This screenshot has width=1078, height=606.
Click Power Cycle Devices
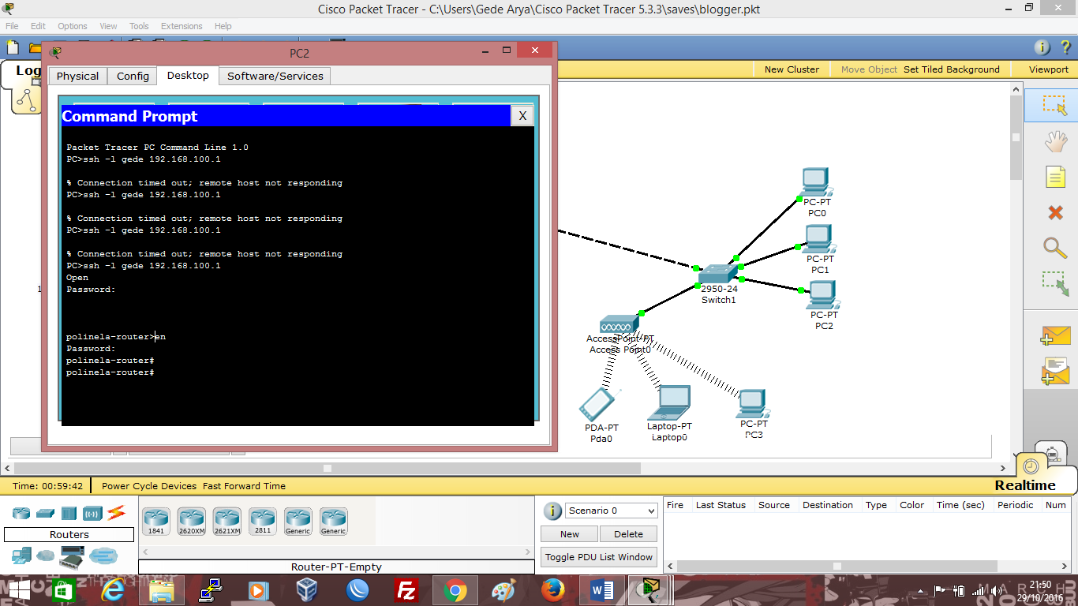(149, 486)
